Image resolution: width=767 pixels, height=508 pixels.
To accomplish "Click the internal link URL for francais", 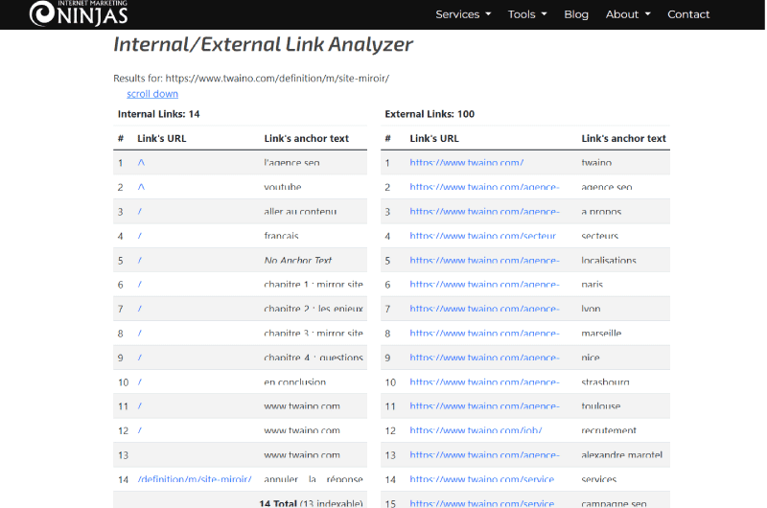I will coord(139,236).
